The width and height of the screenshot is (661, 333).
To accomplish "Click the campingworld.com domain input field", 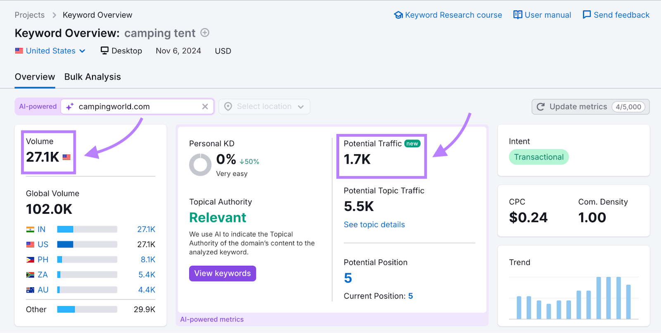I will pos(136,106).
